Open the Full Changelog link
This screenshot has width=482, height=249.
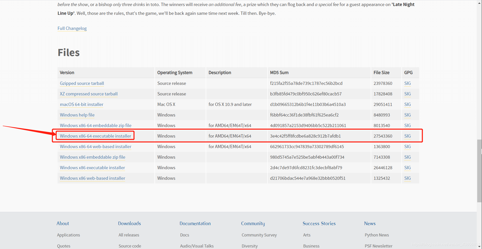72,28
